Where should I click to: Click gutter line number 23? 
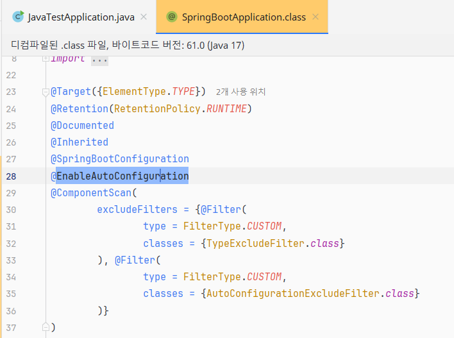(11, 92)
